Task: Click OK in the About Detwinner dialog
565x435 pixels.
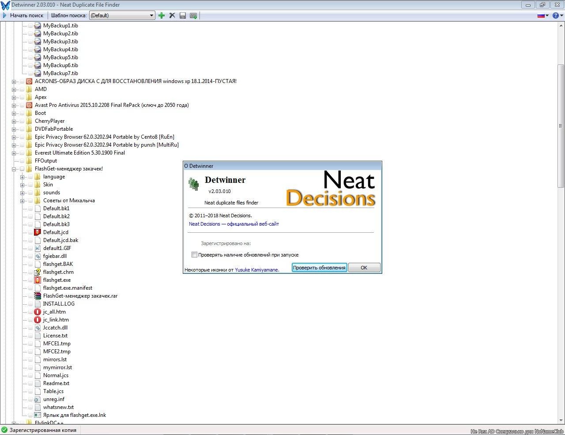Action: click(364, 268)
